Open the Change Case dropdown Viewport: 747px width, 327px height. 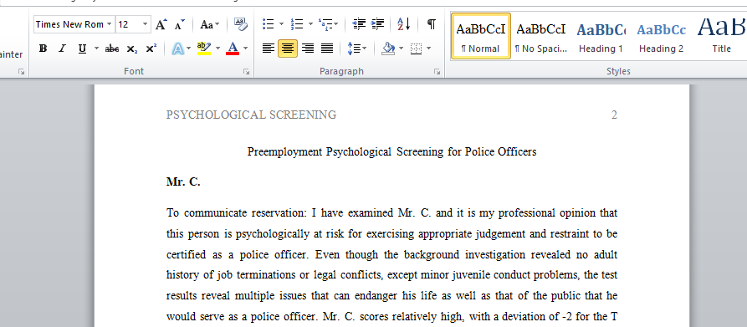pos(210,24)
